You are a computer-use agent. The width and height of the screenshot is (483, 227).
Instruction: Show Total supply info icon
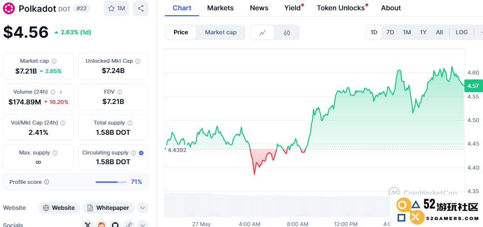point(129,123)
